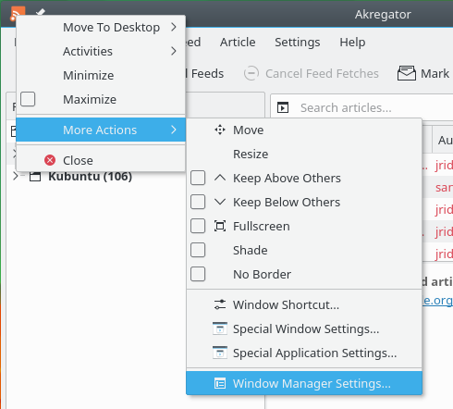453x409 pixels.
Task: Enable Keep Above Others checkbox
Action: 198,178
